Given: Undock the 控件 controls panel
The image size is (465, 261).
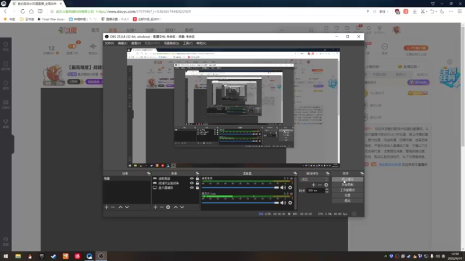Looking at the screenshot, I should coord(362,173).
